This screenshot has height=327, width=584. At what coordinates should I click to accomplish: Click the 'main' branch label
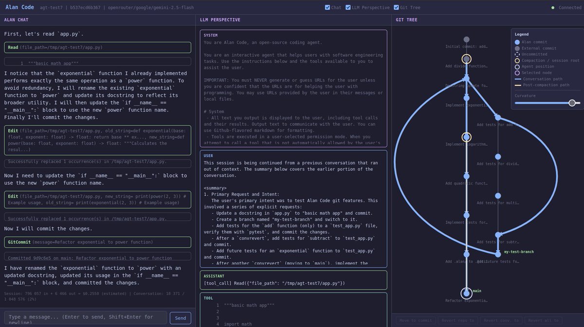pyautogui.click(x=477, y=291)
